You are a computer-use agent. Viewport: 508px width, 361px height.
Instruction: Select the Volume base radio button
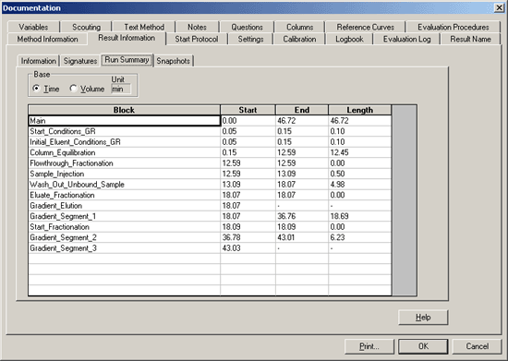(x=88, y=89)
